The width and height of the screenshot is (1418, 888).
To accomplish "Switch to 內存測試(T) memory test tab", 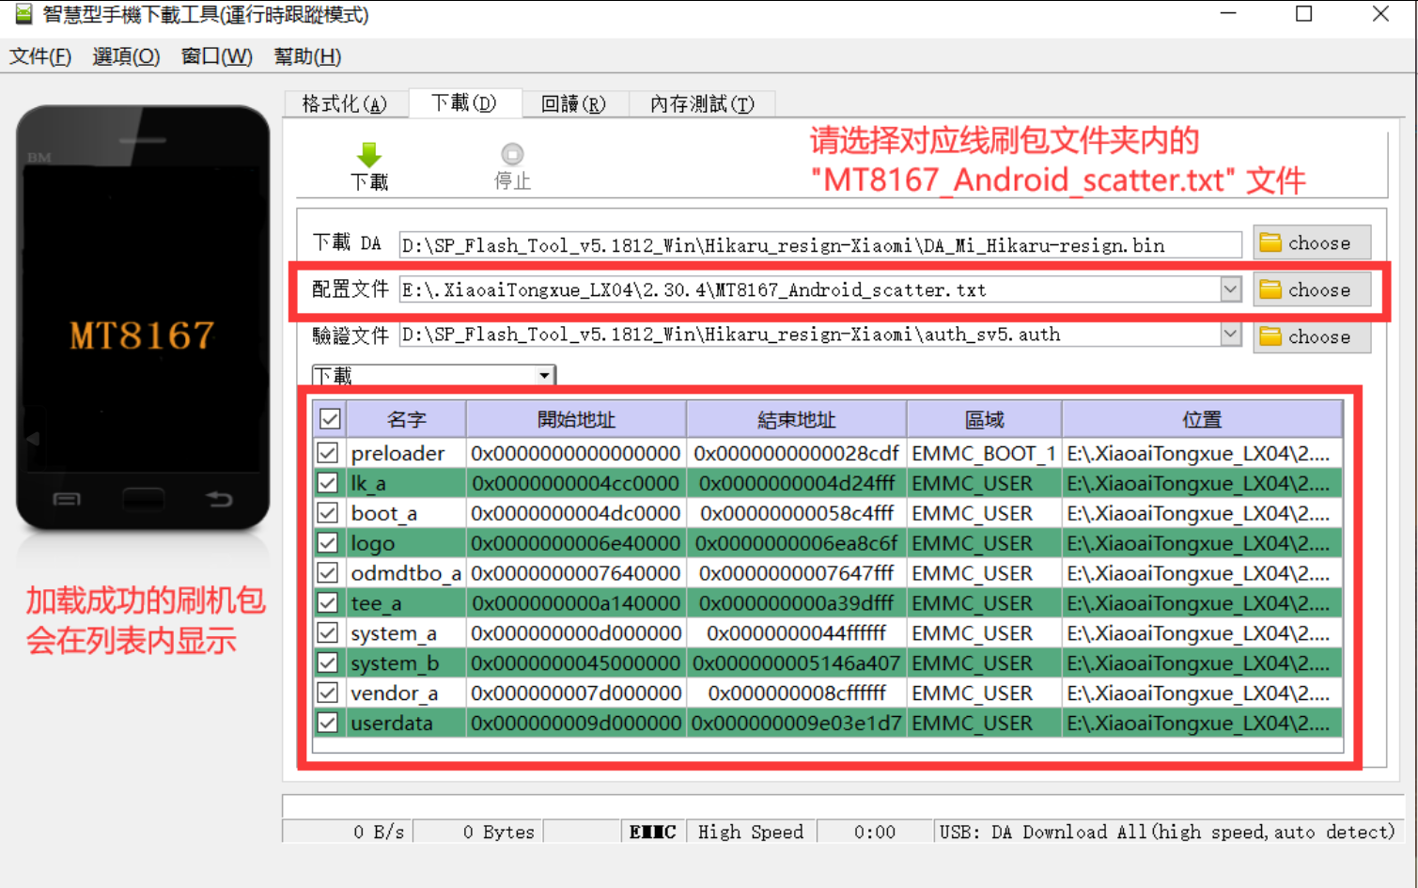I will click(701, 103).
